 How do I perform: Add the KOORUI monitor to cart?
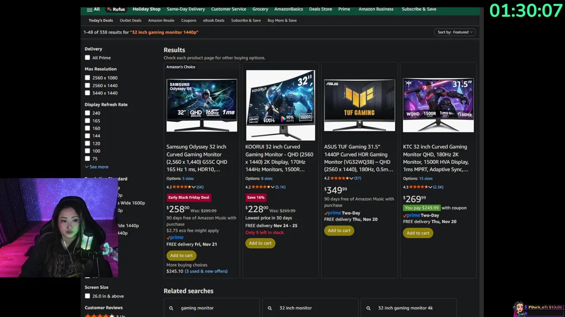[260, 243]
